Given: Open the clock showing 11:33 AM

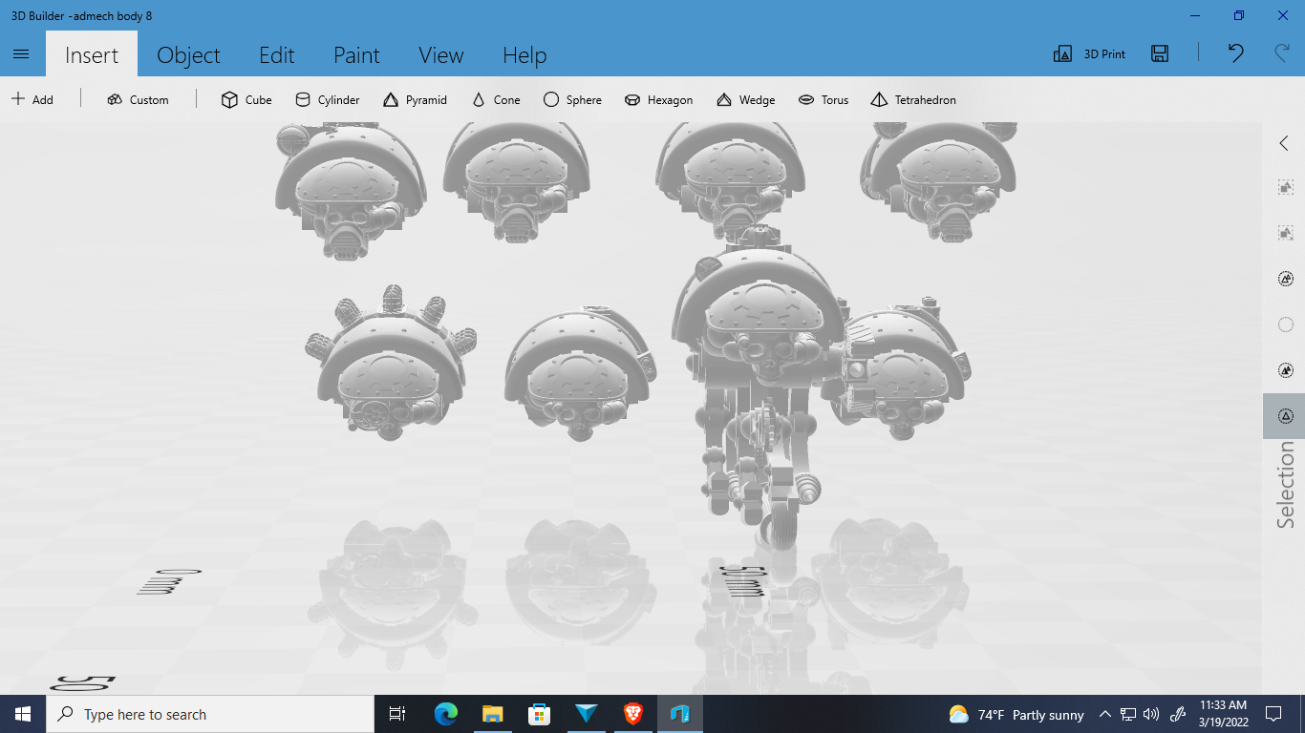Looking at the screenshot, I should [x=1224, y=714].
